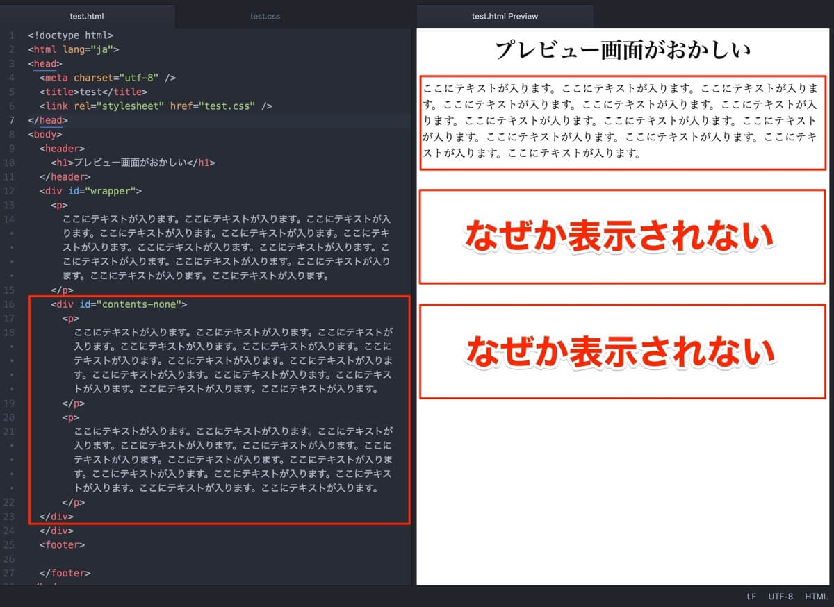
Task: Open the test.css tab
Action: click(x=265, y=15)
